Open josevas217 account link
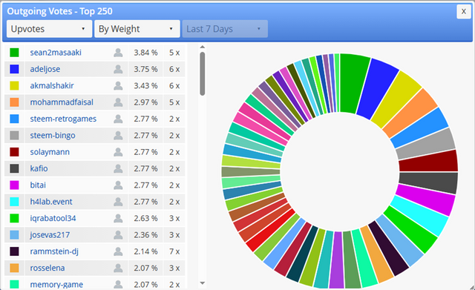This screenshot has width=475, height=290. (50, 235)
